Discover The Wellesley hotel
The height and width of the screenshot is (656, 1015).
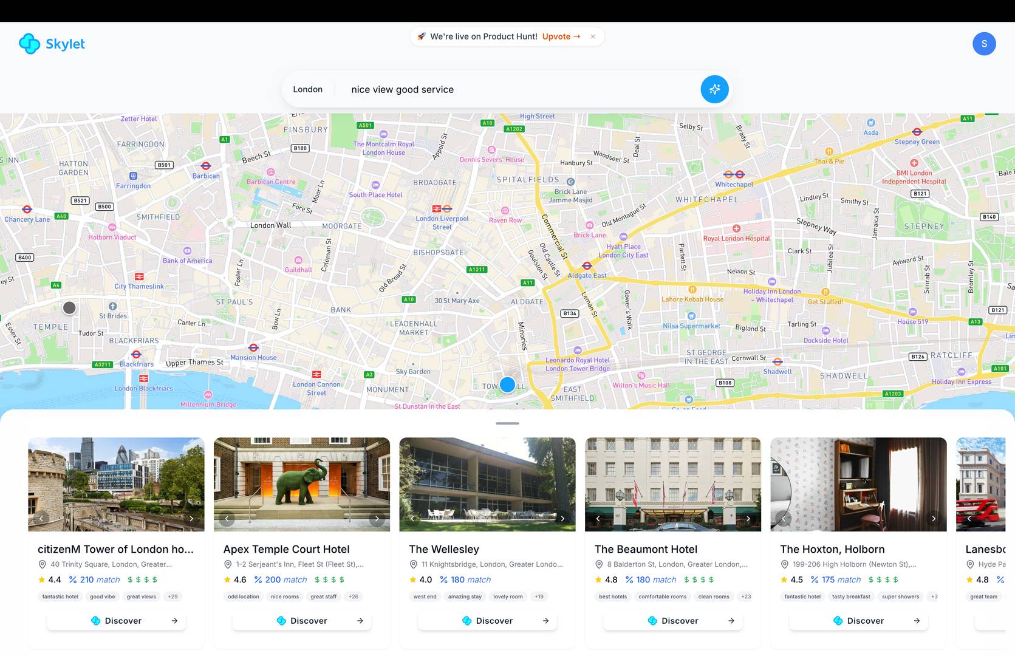487,621
